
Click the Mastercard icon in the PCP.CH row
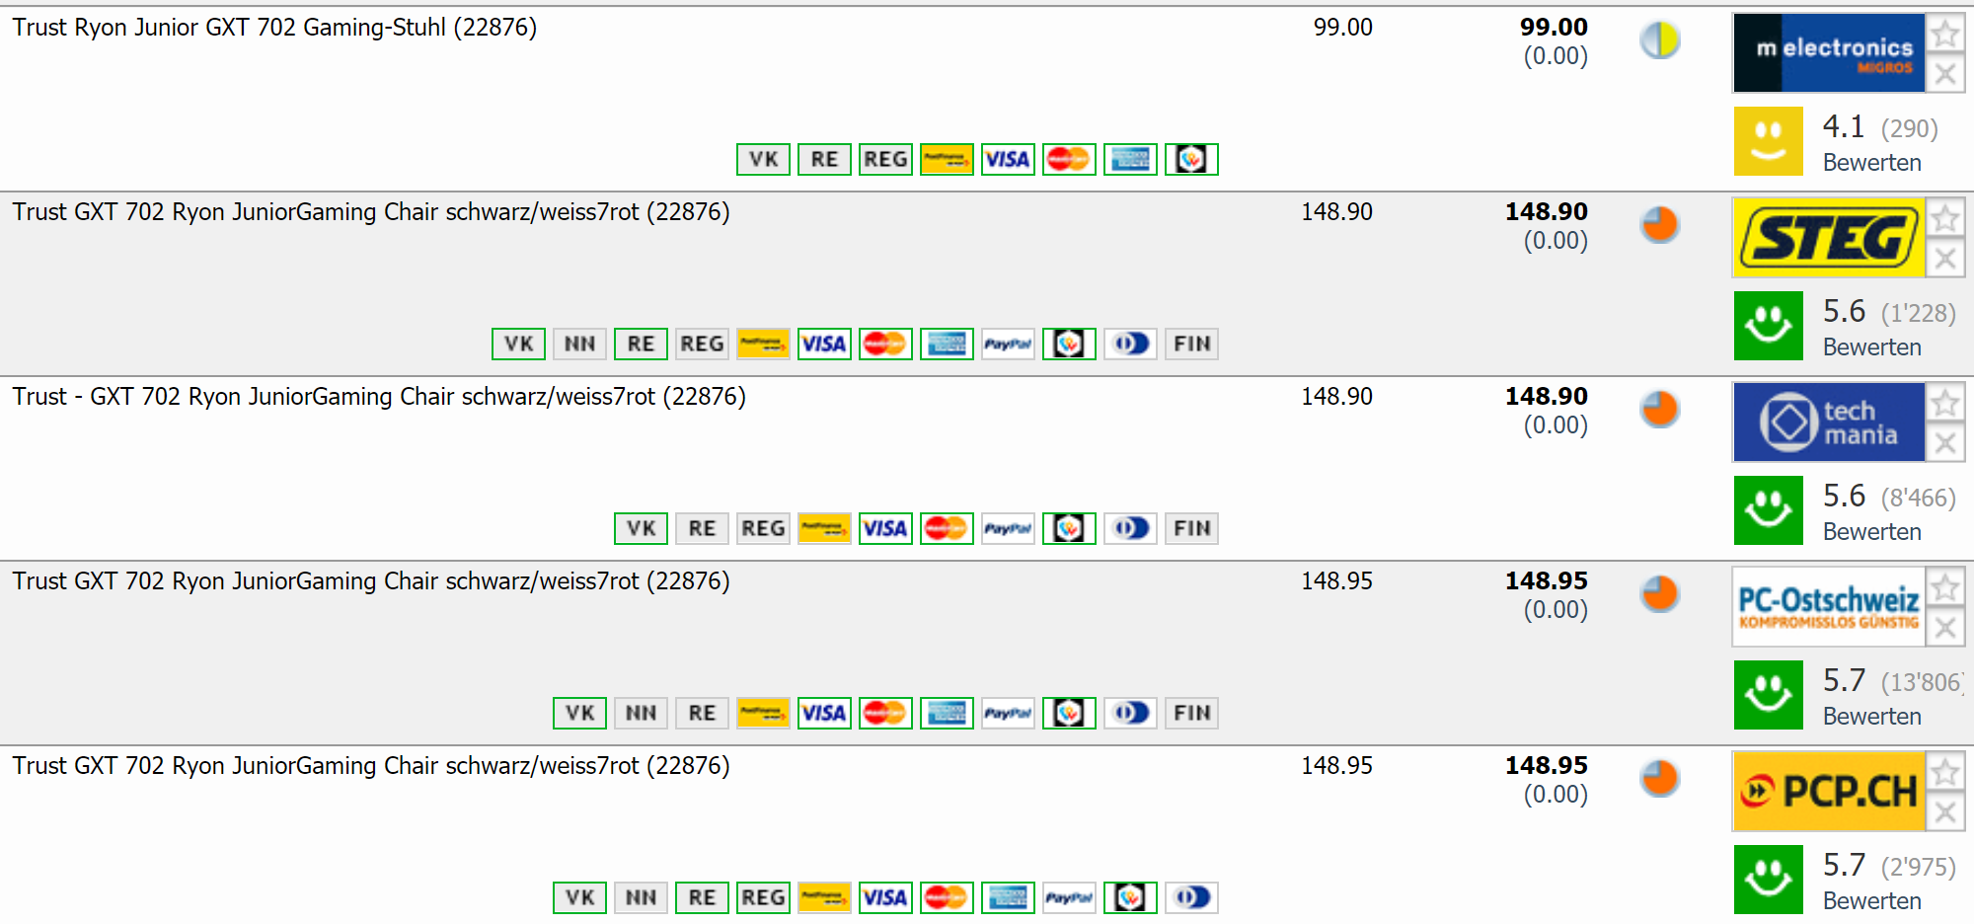(947, 897)
